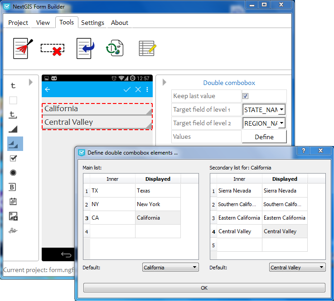This screenshot has height=301, width=334.
Task: Select Eastern California inner cell
Action: tap(239, 218)
